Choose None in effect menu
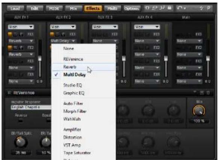Screen dimensions: 218x160 click(x=84, y=48)
